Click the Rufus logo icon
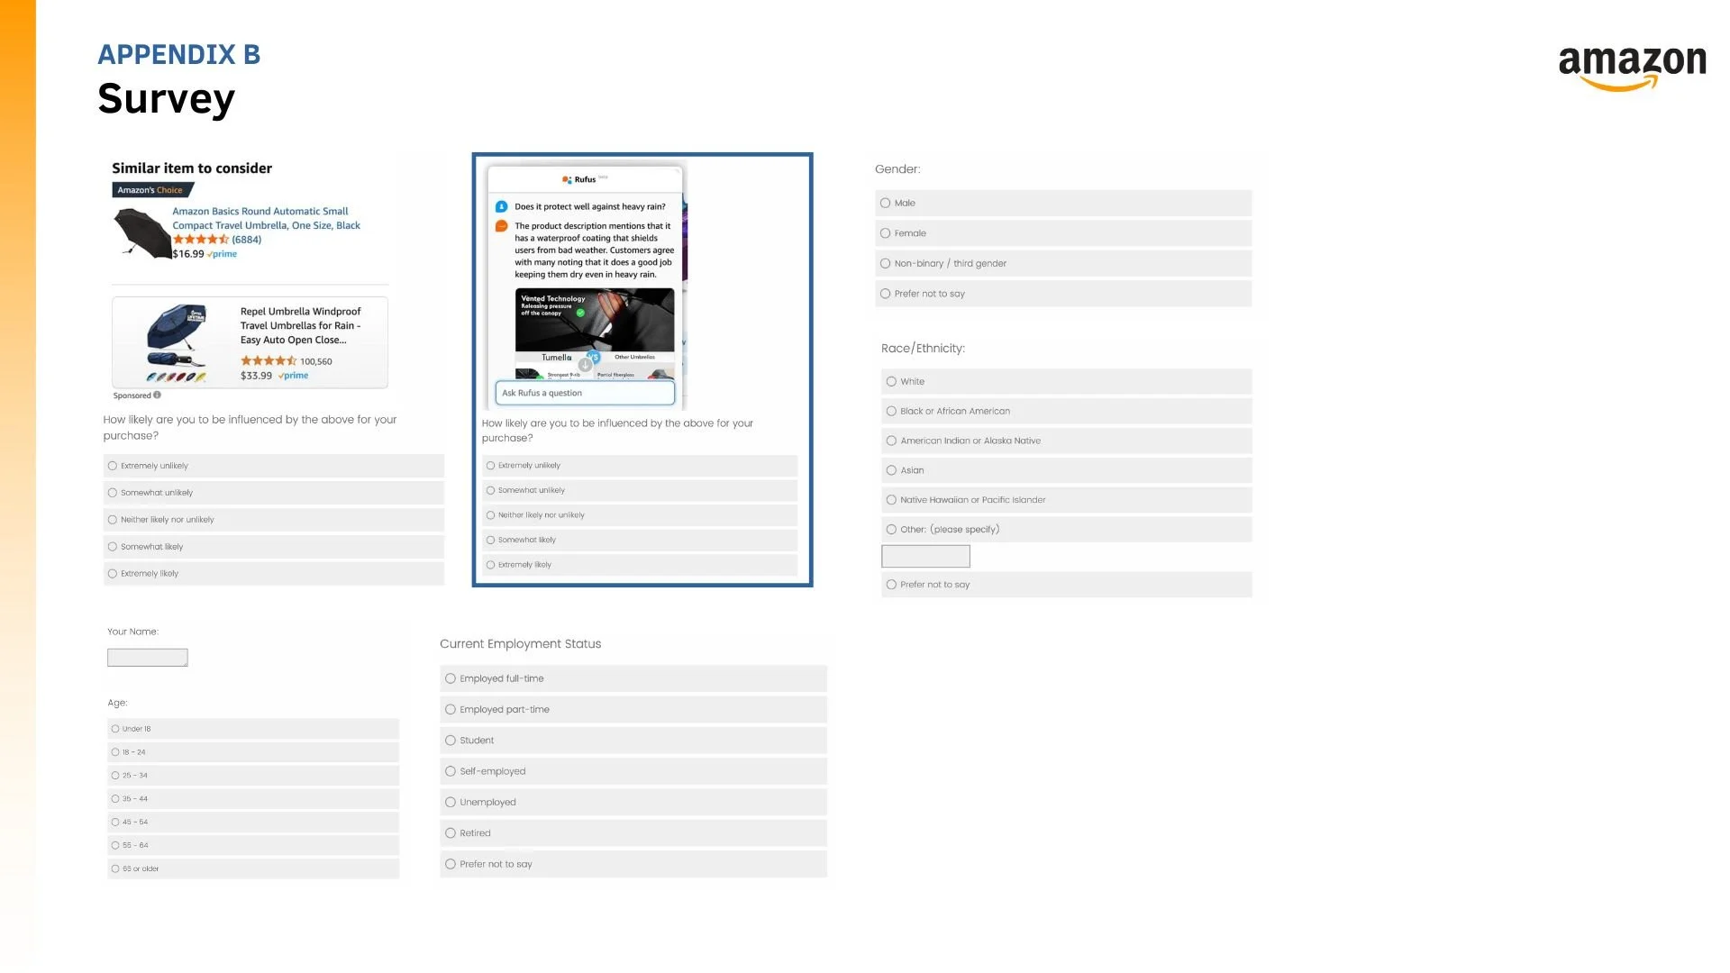 pos(567,179)
